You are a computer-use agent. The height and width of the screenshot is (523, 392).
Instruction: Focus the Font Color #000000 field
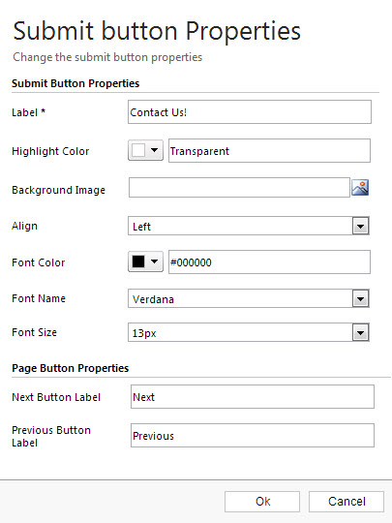click(x=269, y=262)
